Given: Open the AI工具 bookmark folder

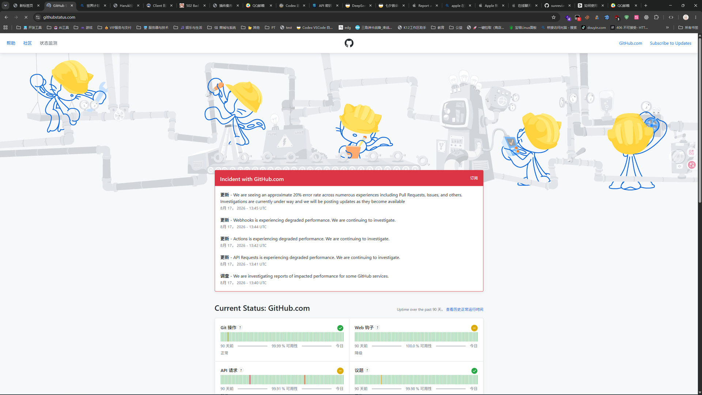Looking at the screenshot, I should coord(58,27).
